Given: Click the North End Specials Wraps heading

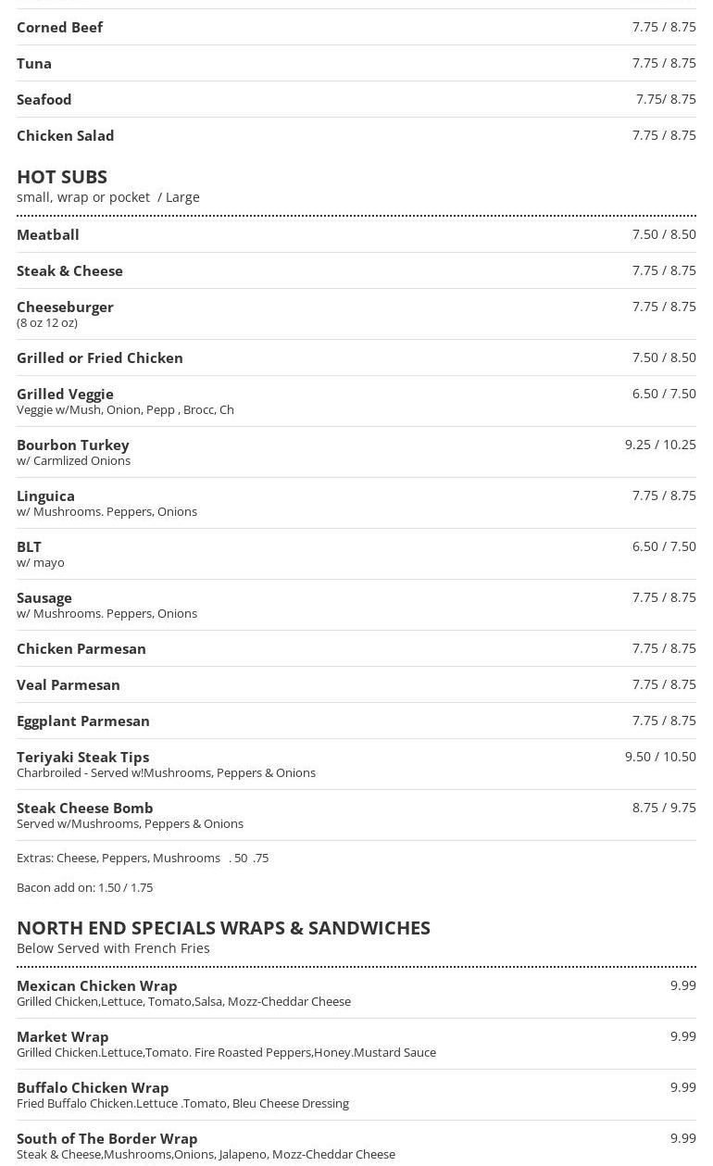Looking at the screenshot, I should [223, 927].
